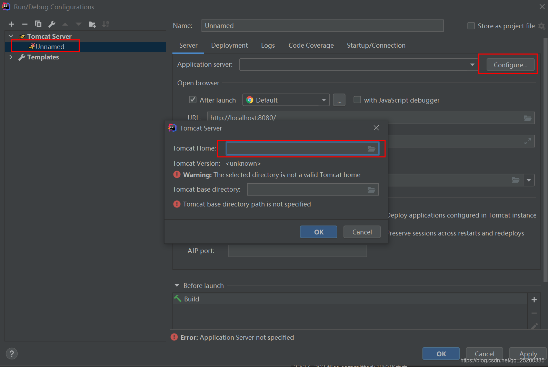Click Configure... button
548x367 pixels.
pyautogui.click(x=510, y=65)
